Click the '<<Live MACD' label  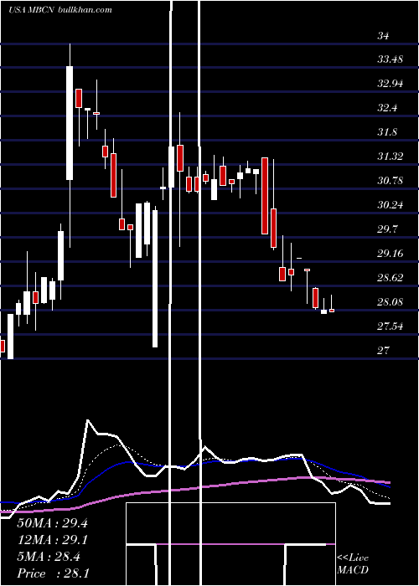point(353,564)
